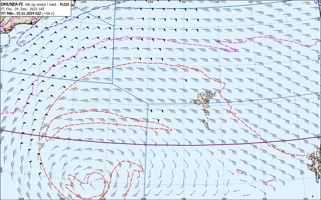321x200 pixels.
Task: Click the magenta '0' label nearest the 10W top label
Action: 139,38
